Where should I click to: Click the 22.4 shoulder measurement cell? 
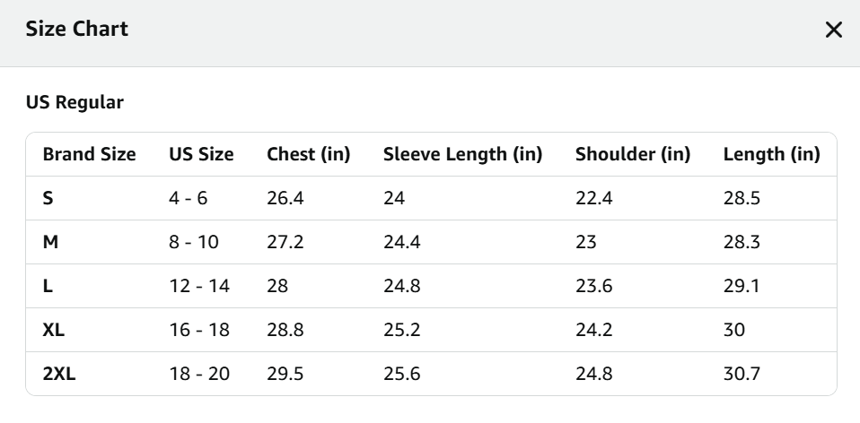pos(594,198)
